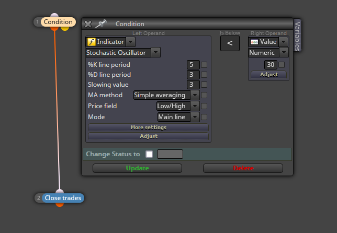Click the block number 1 label
Image resolution: width=337 pixels, height=233 pixels.
(x=37, y=22)
